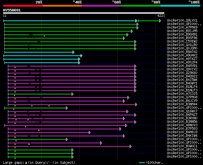203x165 pixels.
Task: Click the cyan A9T4Z7 alignment bar
Action: point(42,59)
